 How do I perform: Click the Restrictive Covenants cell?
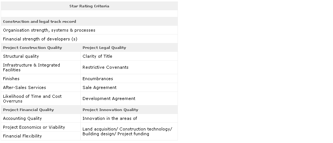click(x=129, y=67)
